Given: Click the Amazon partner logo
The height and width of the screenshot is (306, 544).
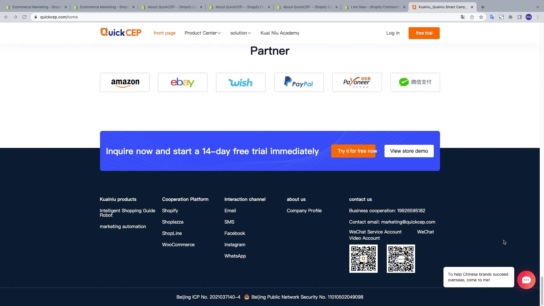Looking at the screenshot, I should 125,82.
